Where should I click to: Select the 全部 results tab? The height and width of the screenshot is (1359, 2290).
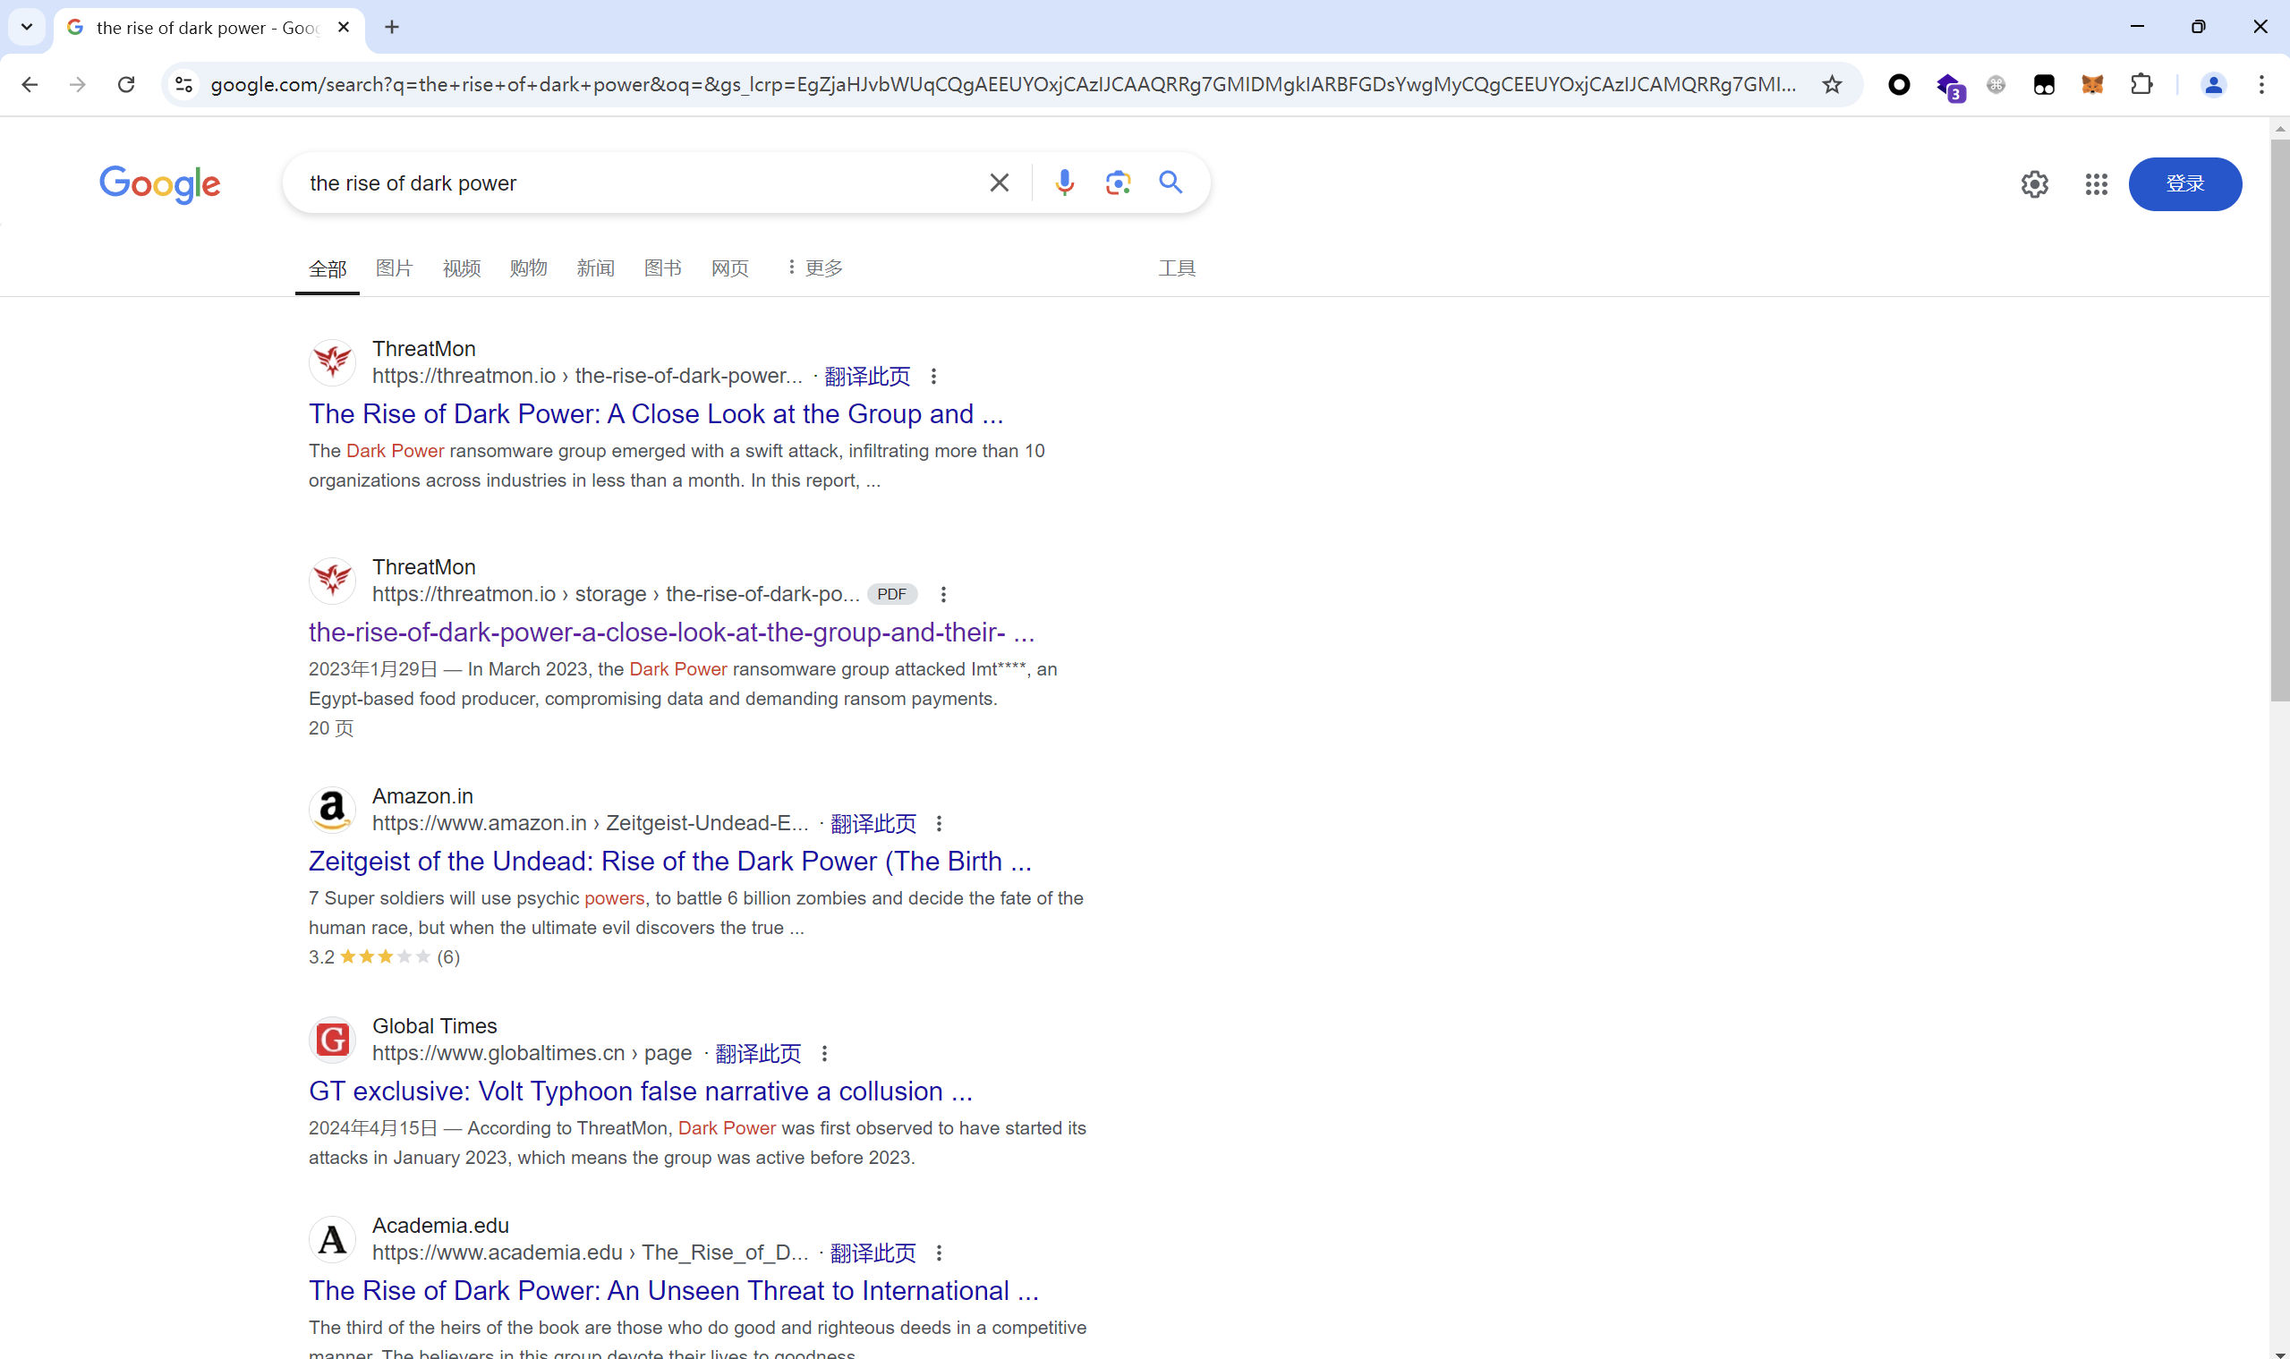[x=327, y=268]
